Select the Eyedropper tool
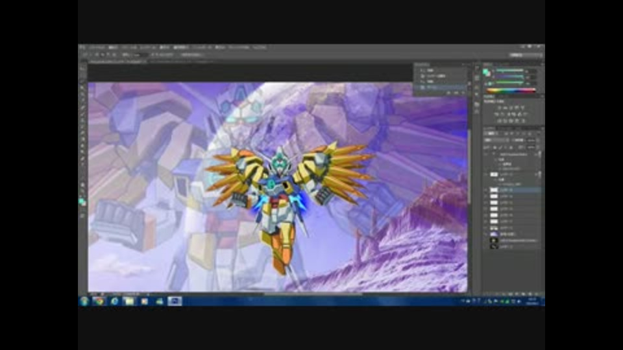623x350 pixels. [82, 101]
